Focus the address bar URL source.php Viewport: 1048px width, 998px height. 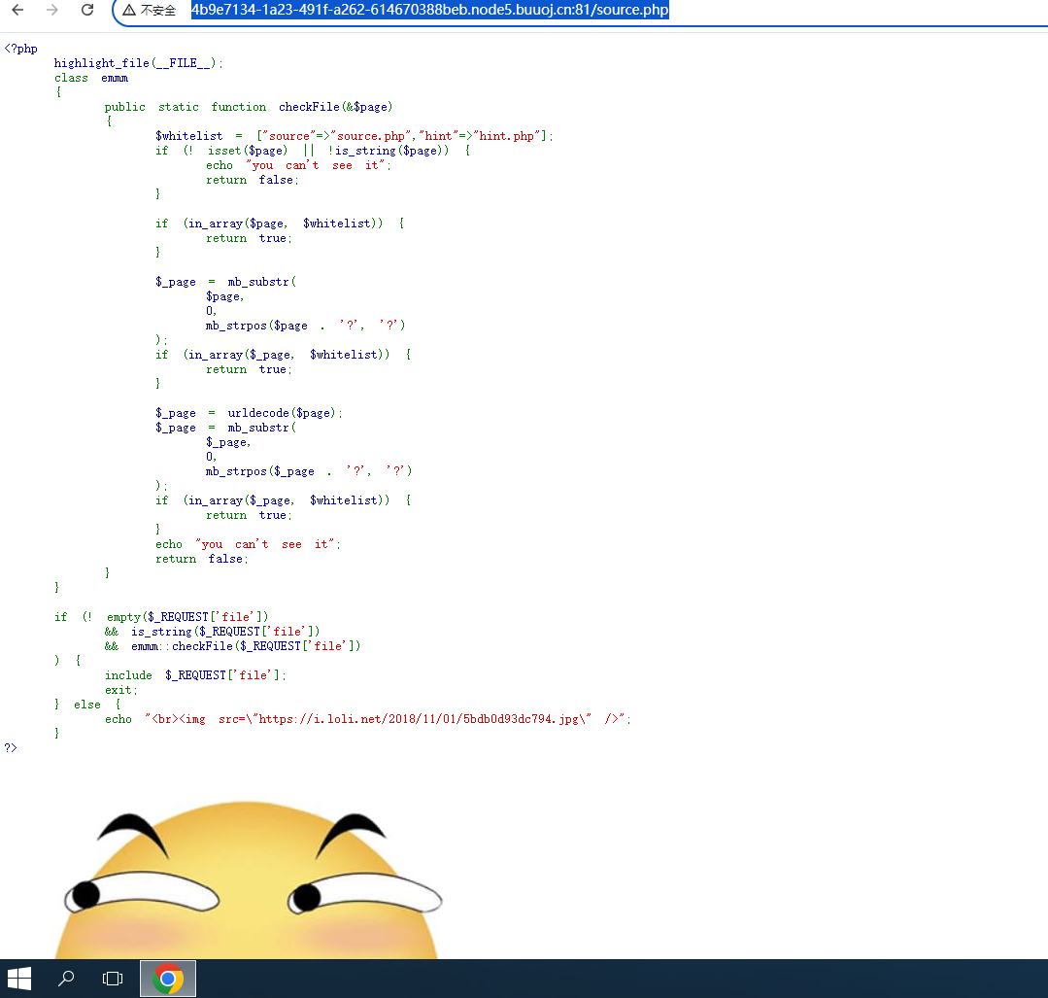[x=429, y=10]
